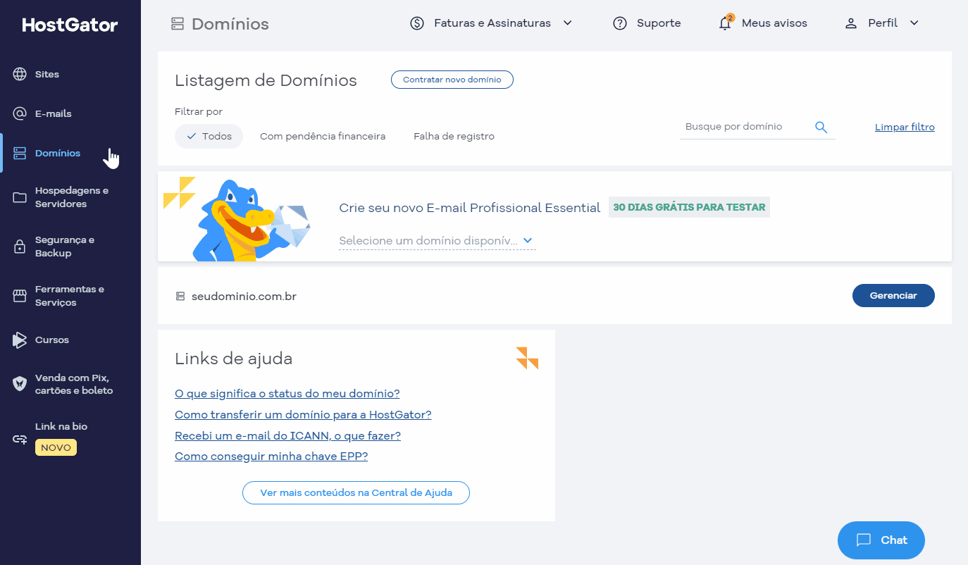The height and width of the screenshot is (565, 968).
Task: Click the NOVO badge under Link na bio
Action: [x=56, y=447]
